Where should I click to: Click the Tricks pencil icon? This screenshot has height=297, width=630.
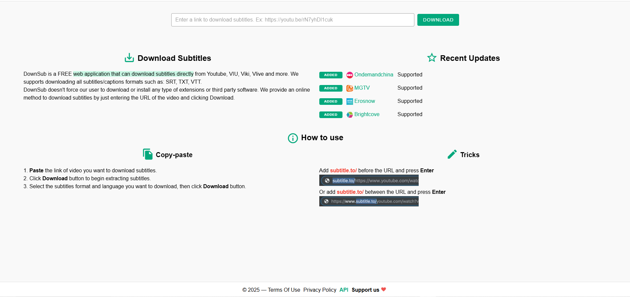[x=452, y=154]
